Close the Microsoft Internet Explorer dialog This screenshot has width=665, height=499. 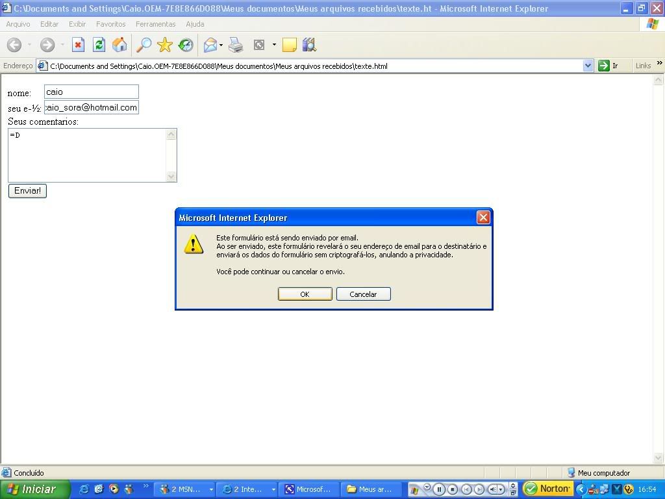(483, 218)
